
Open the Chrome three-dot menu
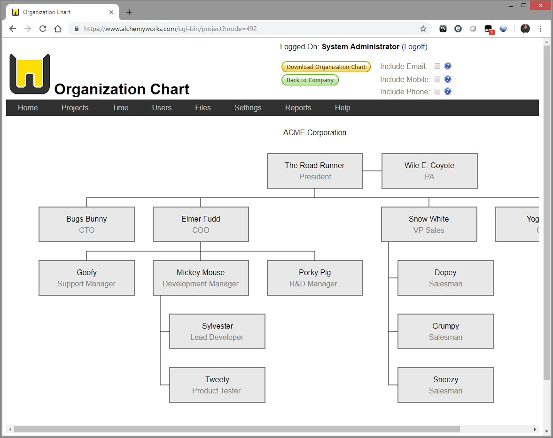540,29
